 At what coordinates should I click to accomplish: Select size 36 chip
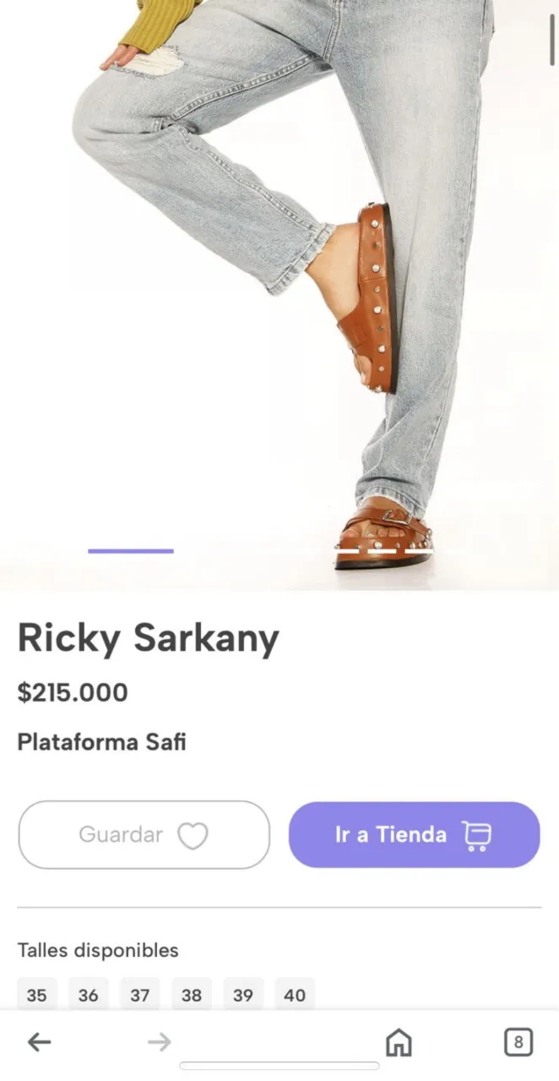coord(88,995)
